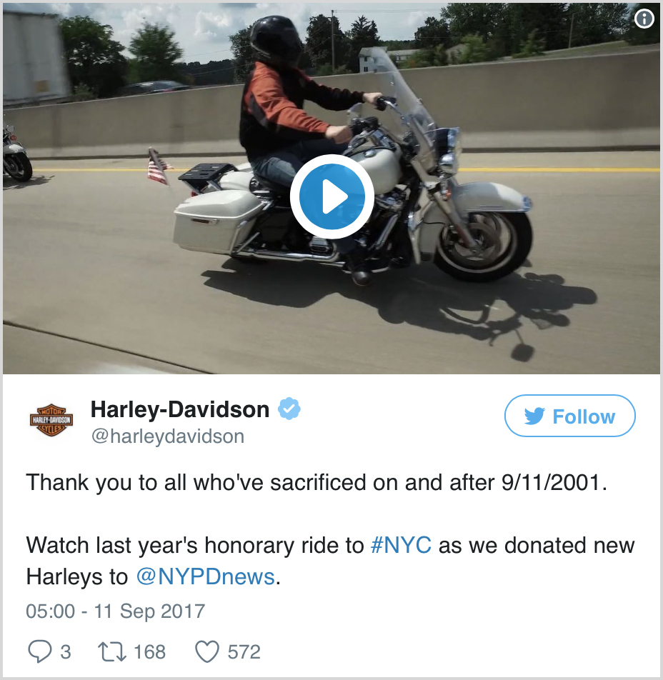Open the info icon on video

click(x=644, y=19)
